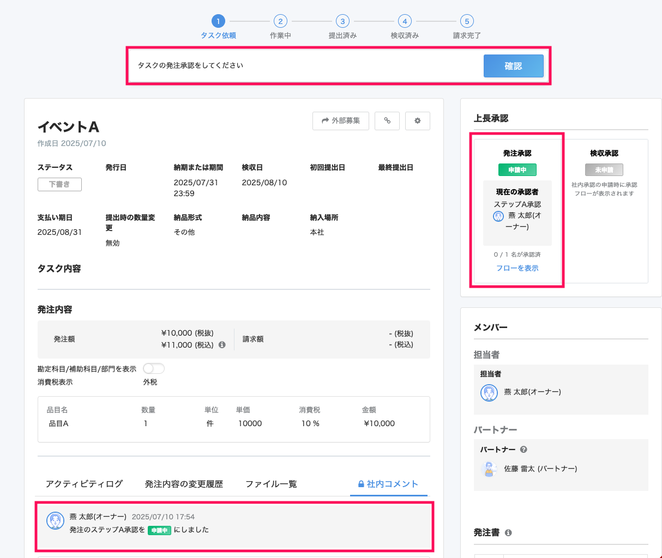Click 佐藤 雷太 partner avatar

(489, 469)
